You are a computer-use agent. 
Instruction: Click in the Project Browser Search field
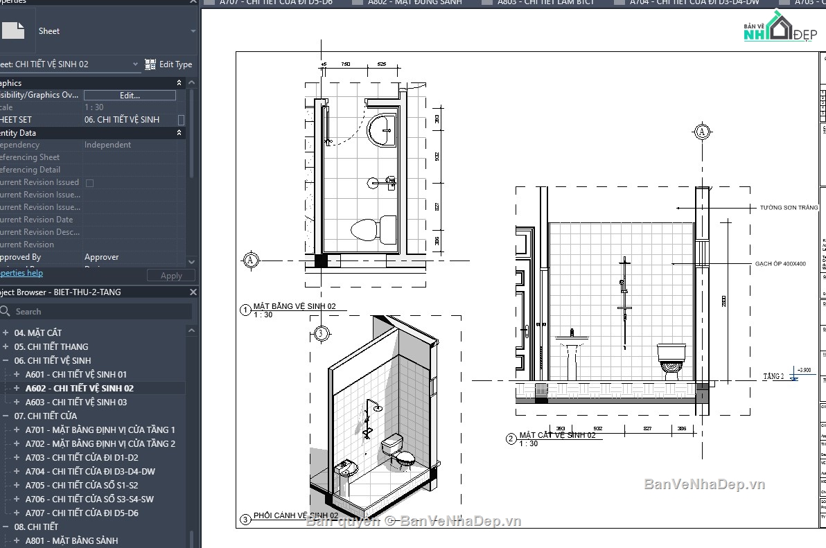pos(96,311)
